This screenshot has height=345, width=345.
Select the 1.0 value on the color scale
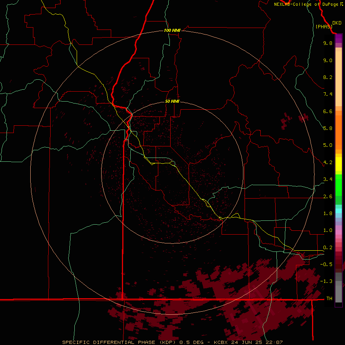[x=328, y=230]
